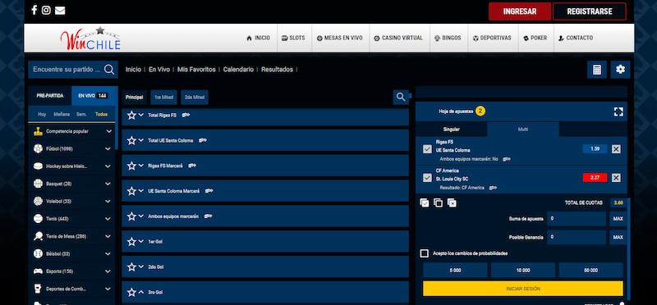The height and width of the screenshot is (305, 657).
Task: Select the 2da Mitad tab
Action: (195, 97)
